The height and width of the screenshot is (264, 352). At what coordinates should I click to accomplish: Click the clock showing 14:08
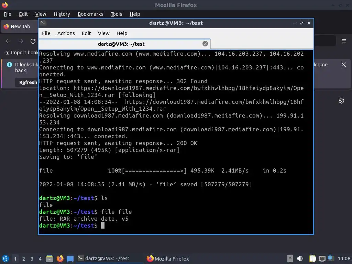[x=344, y=258]
